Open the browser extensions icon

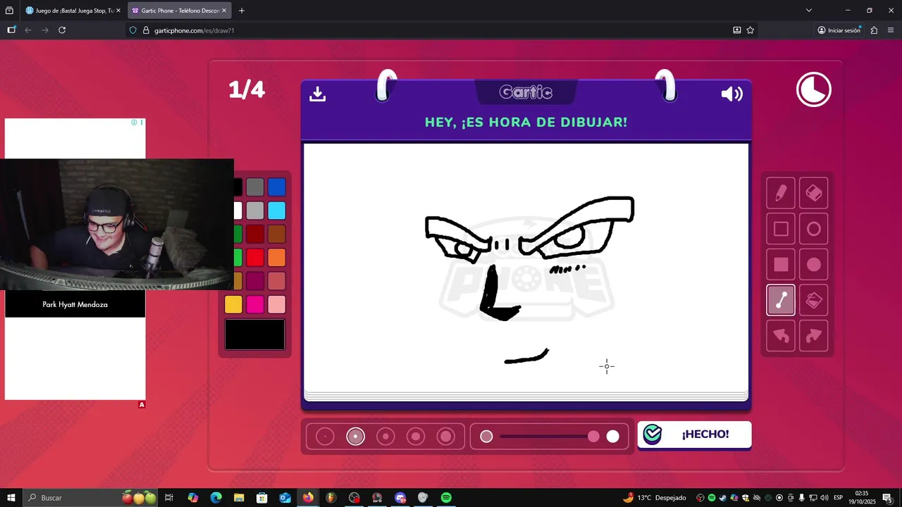click(875, 30)
